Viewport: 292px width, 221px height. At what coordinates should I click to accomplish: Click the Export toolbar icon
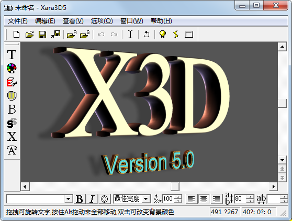click(x=55, y=35)
